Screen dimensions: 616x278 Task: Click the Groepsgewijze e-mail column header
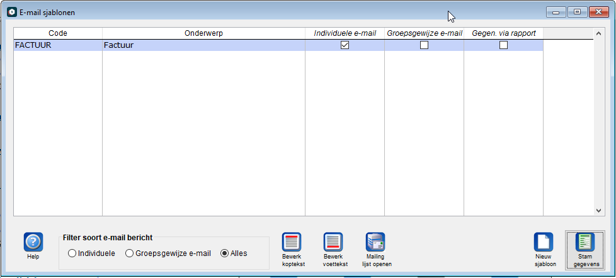424,33
